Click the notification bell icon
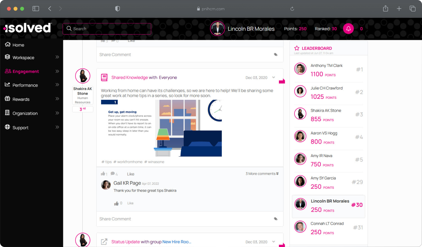Viewport: 422px width, 247px height. 348,29
